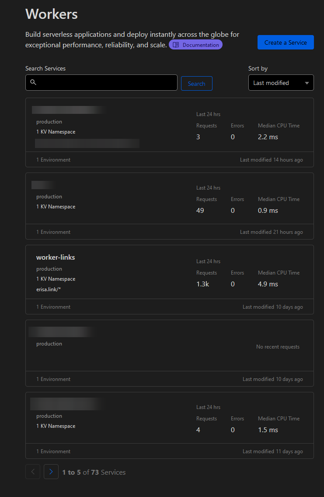Open the service modified 14 hours ago
324x497 pixels.
pyautogui.click(x=69, y=110)
